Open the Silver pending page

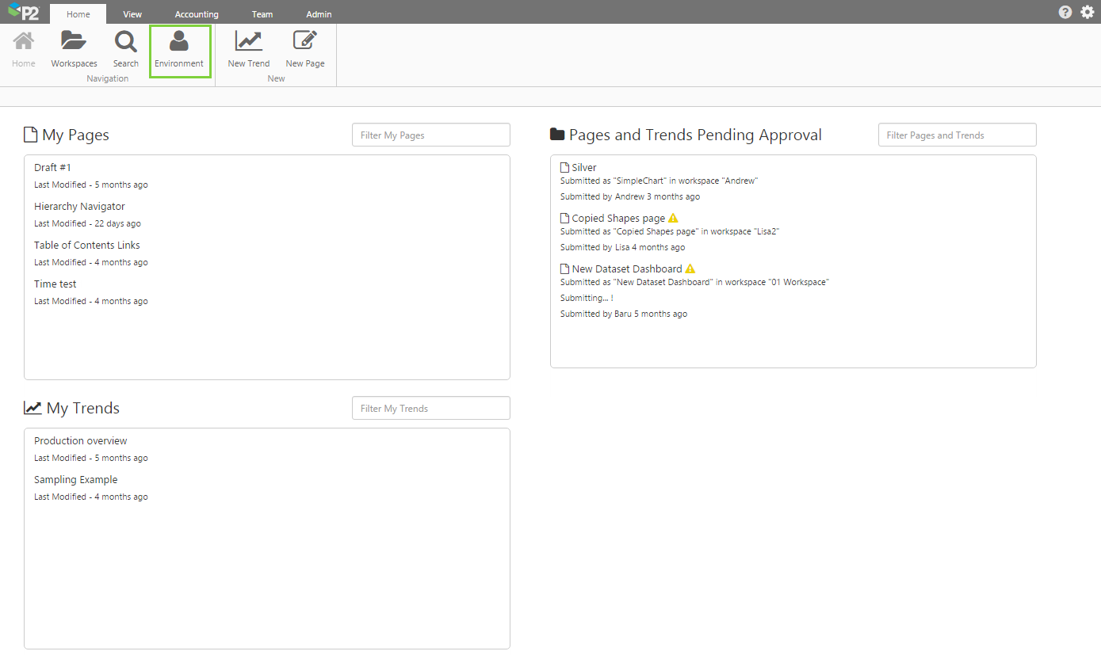click(584, 168)
